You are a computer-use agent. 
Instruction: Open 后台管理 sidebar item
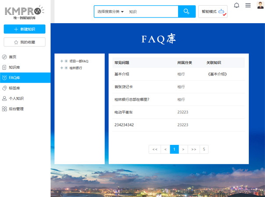point(16,109)
